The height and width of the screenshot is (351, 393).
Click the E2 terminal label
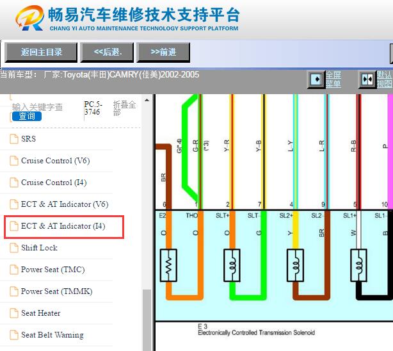(163, 215)
